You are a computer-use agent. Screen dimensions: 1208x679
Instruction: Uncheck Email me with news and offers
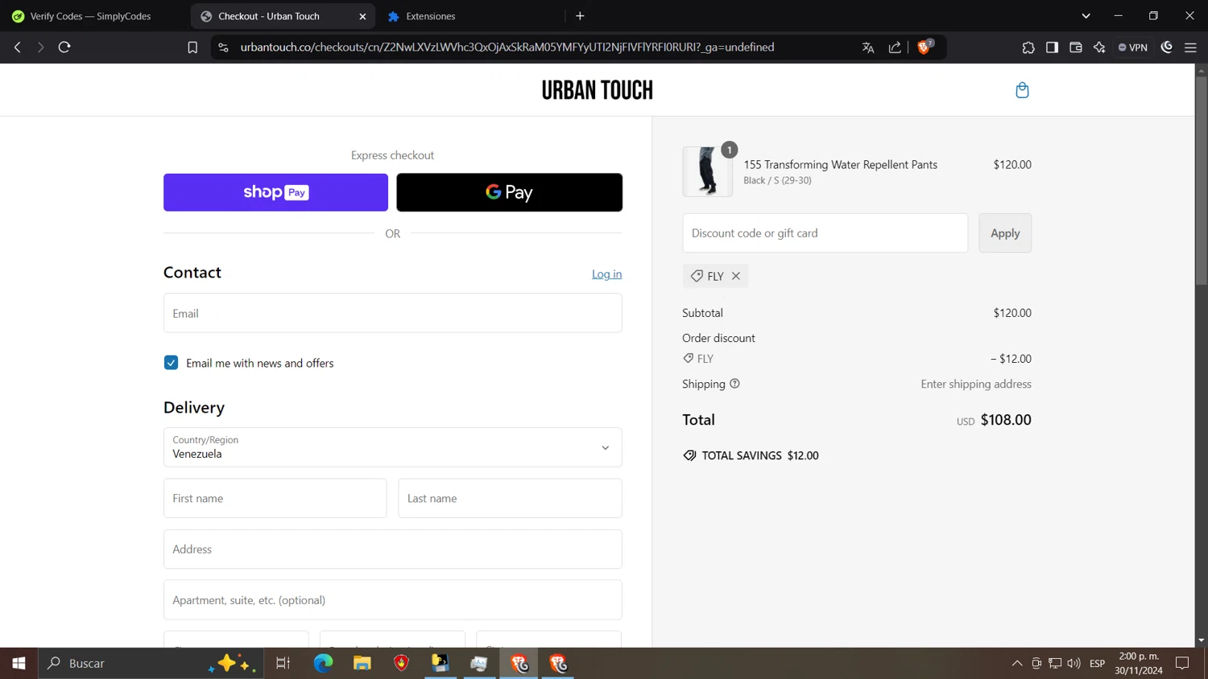click(x=171, y=363)
